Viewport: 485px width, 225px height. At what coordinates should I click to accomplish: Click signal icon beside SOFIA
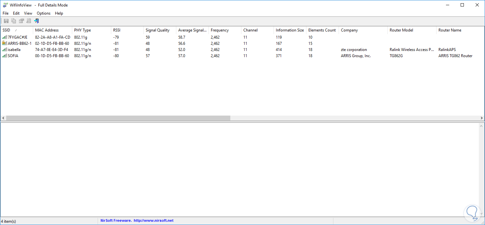coord(5,56)
